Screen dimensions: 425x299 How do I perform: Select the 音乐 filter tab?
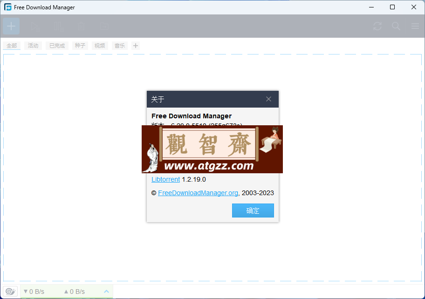click(120, 46)
